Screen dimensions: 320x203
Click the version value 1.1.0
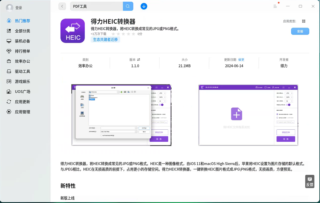click(x=135, y=66)
